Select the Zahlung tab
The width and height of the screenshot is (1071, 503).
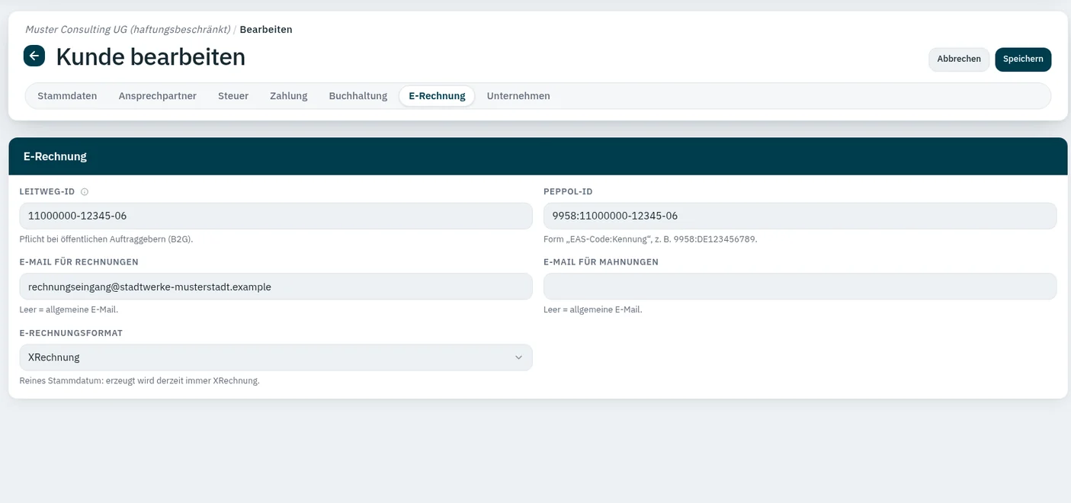click(289, 96)
